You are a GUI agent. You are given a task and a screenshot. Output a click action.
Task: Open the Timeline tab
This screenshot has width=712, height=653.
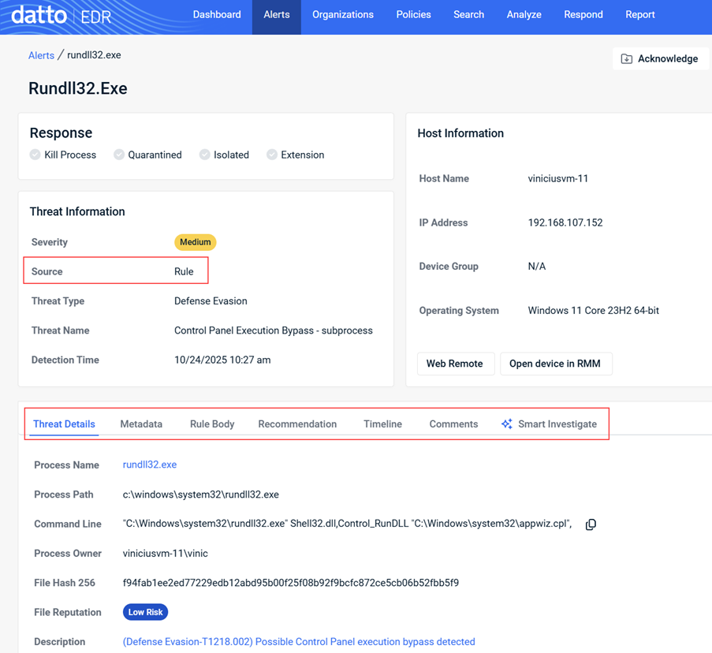pyautogui.click(x=382, y=424)
